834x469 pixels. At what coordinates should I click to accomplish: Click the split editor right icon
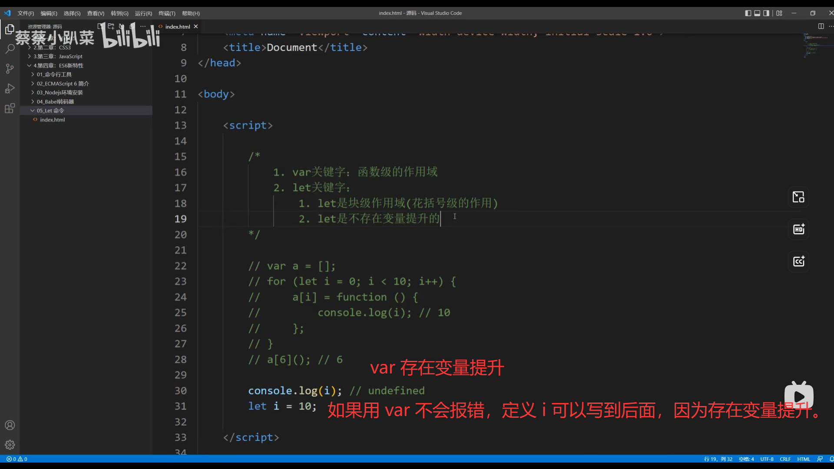[x=821, y=26]
